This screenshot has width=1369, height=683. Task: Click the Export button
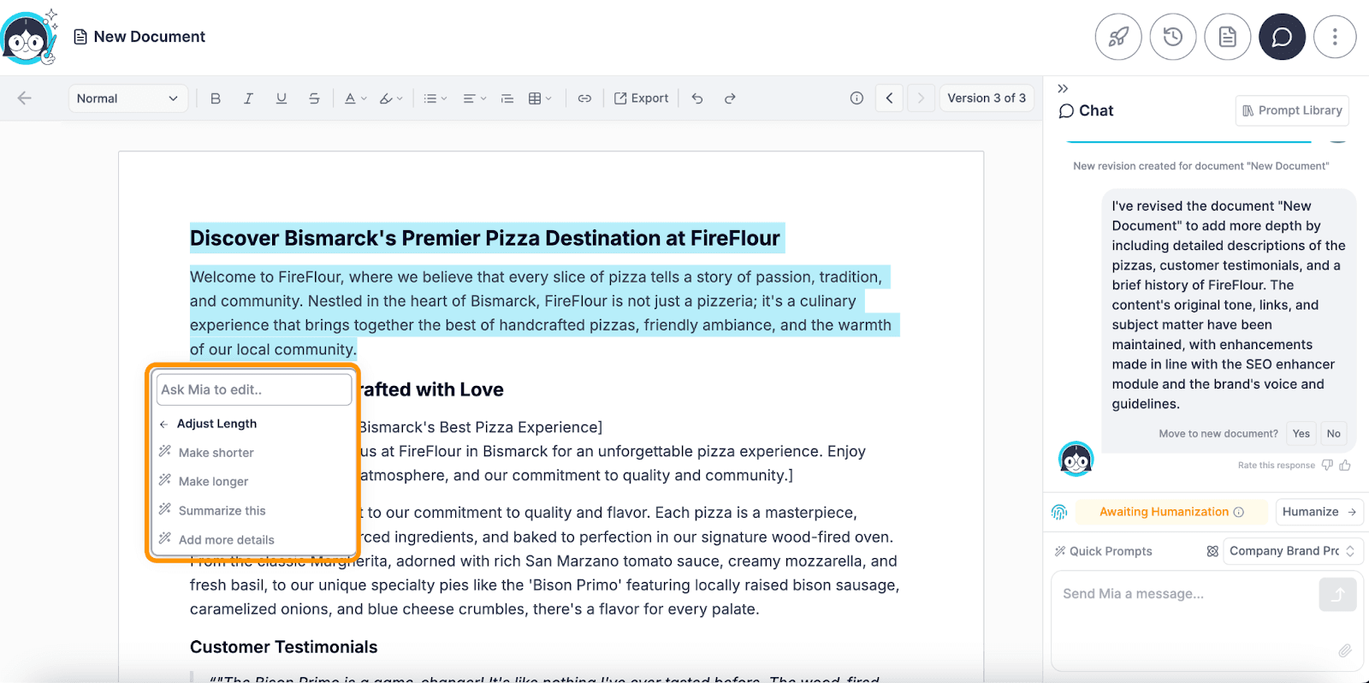[642, 98]
